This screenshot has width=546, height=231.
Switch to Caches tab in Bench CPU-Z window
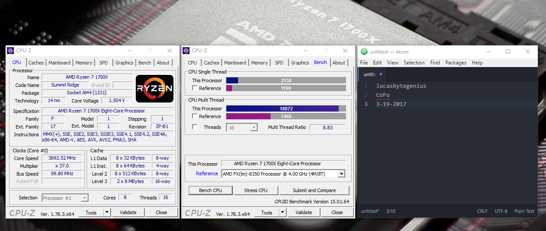pyautogui.click(x=212, y=63)
